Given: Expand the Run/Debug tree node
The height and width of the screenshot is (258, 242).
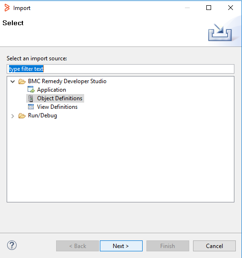Looking at the screenshot, I should [13, 116].
